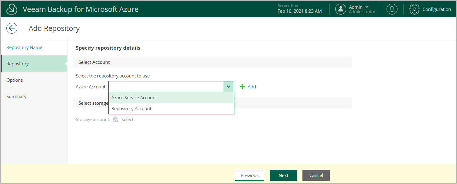
Task: Click the Veeam Backup for Microsoft Azure title
Action: pyautogui.click(x=80, y=9)
